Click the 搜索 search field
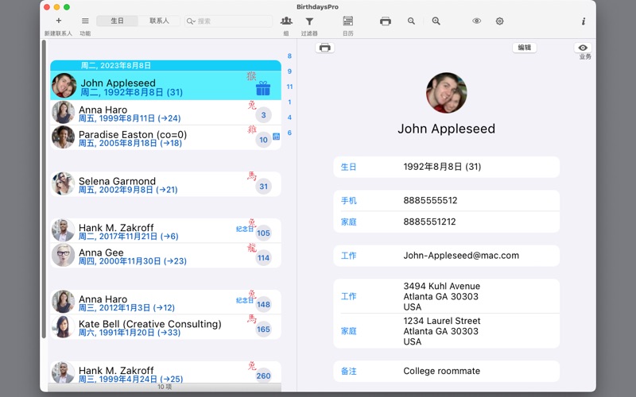This screenshot has width=636, height=397. [x=231, y=21]
